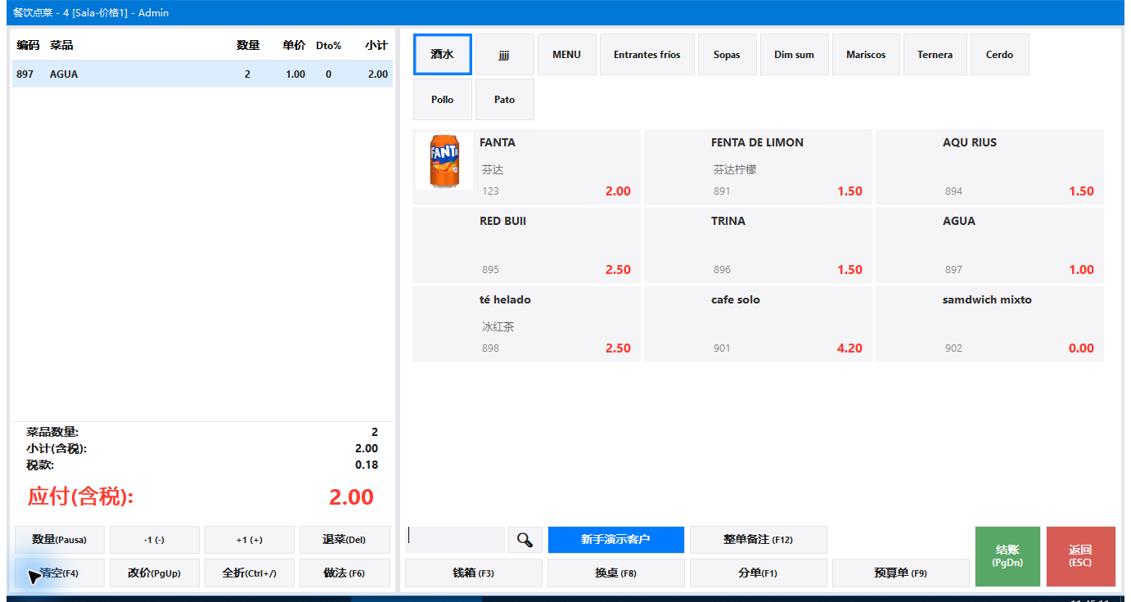Viewport: 1131px width, 602px height.
Task: Select the FANTA can thumbnail
Action: pos(444,161)
